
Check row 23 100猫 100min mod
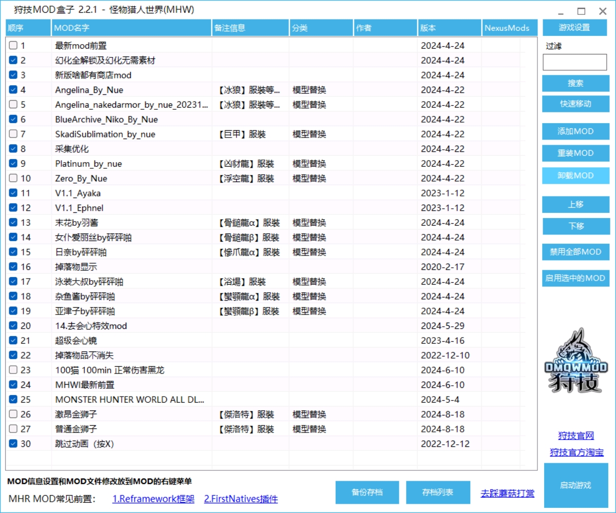coord(13,370)
